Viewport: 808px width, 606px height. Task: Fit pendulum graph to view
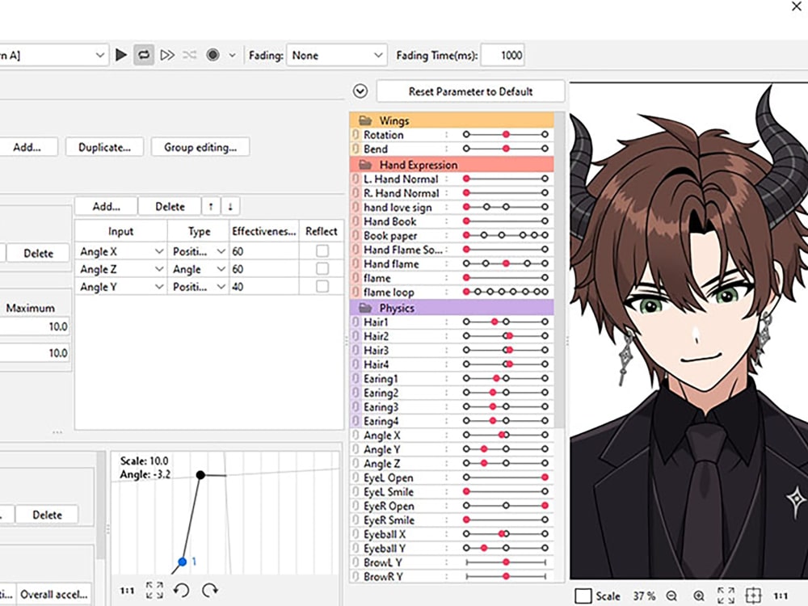pyautogui.click(x=154, y=591)
